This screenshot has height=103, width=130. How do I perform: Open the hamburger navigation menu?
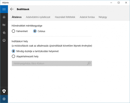click(x=4, y=9)
